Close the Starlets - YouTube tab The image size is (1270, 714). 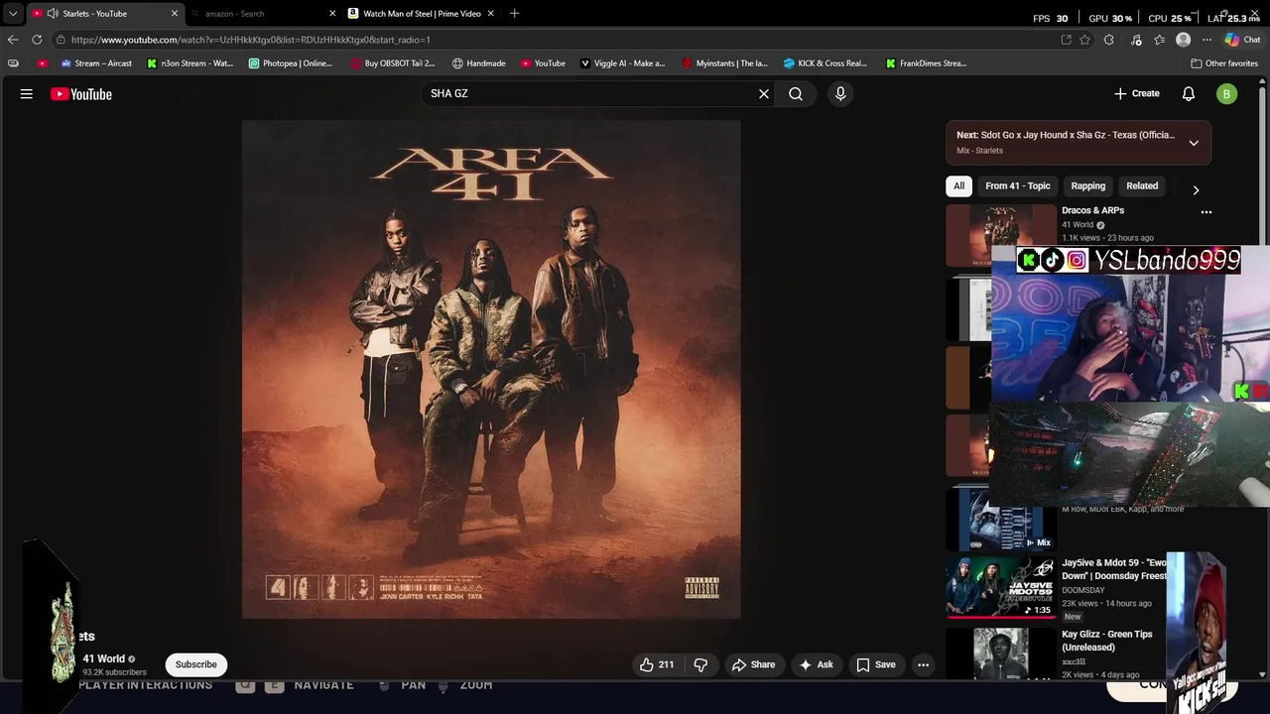pyautogui.click(x=175, y=14)
